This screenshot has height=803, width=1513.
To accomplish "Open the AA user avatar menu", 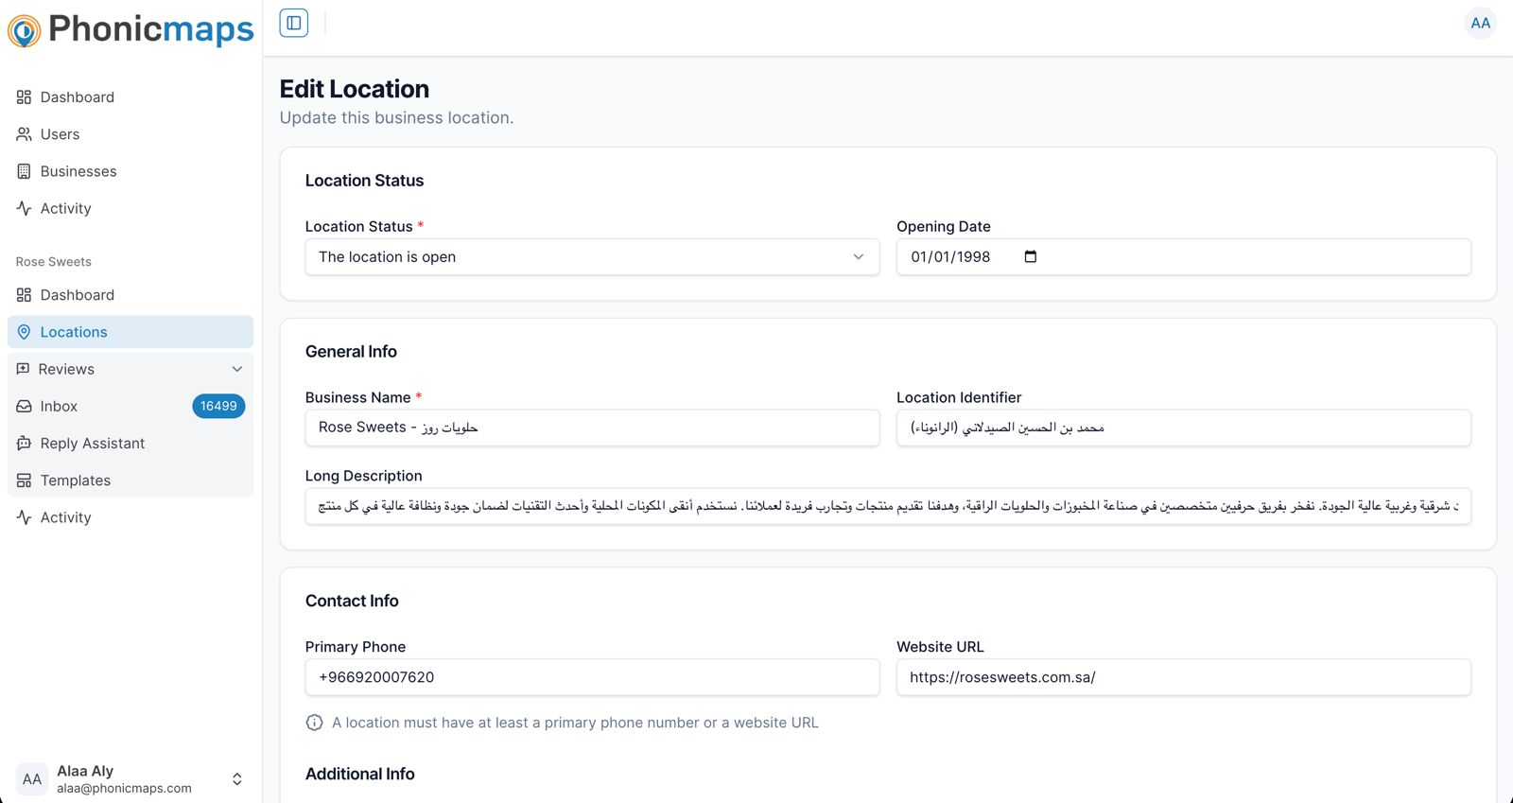I will click(x=1480, y=23).
